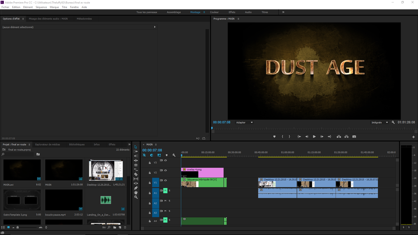Click the timeline add marker icon

click(167, 155)
